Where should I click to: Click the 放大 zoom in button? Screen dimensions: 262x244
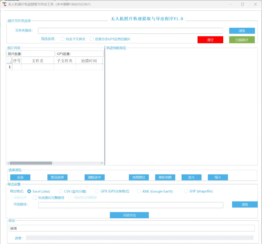click(x=192, y=177)
